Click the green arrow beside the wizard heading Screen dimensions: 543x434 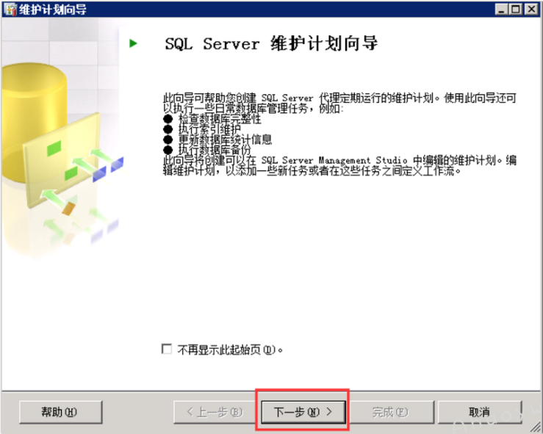coord(133,43)
